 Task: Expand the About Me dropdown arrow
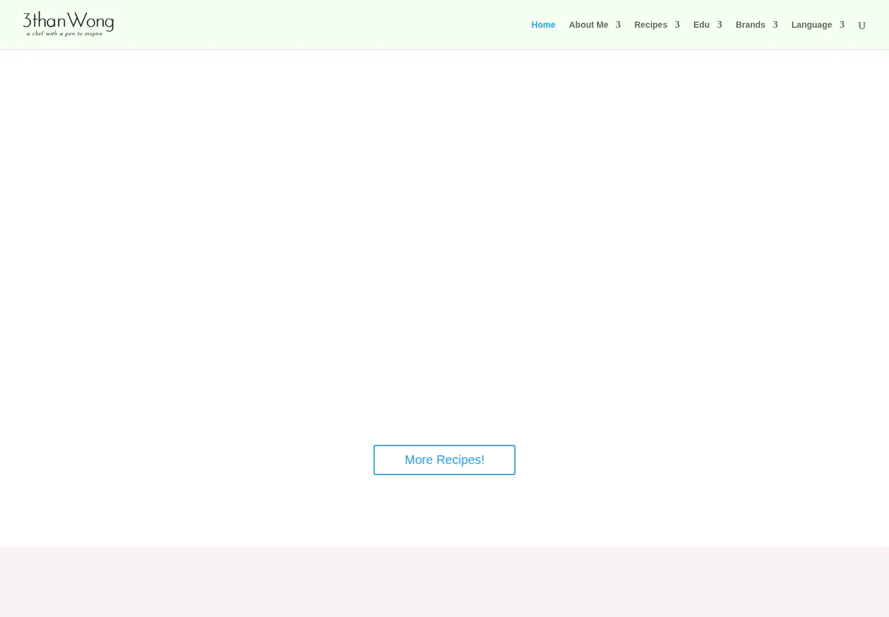coord(618,25)
